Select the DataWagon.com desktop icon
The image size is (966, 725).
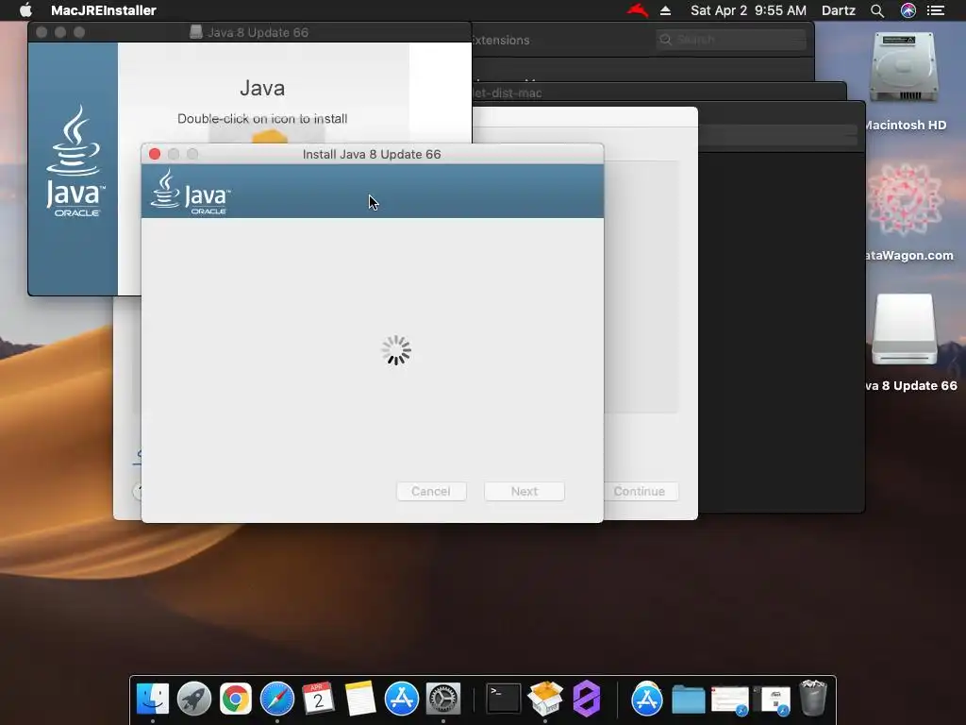click(905, 200)
